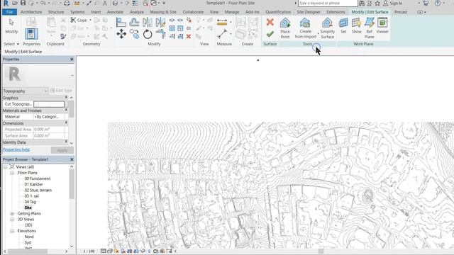Switch to the Massing & Site ribbon tab
This screenshot has height=255, width=454.
point(163,12)
